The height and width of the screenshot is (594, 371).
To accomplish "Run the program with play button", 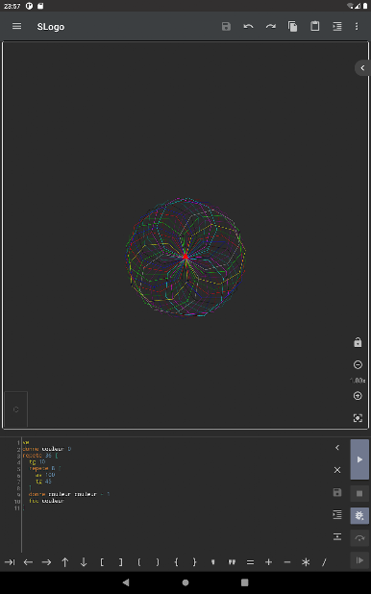I will pyautogui.click(x=359, y=459).
